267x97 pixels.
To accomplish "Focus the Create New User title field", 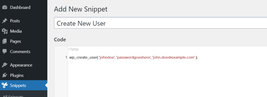I will coord(160,23).
